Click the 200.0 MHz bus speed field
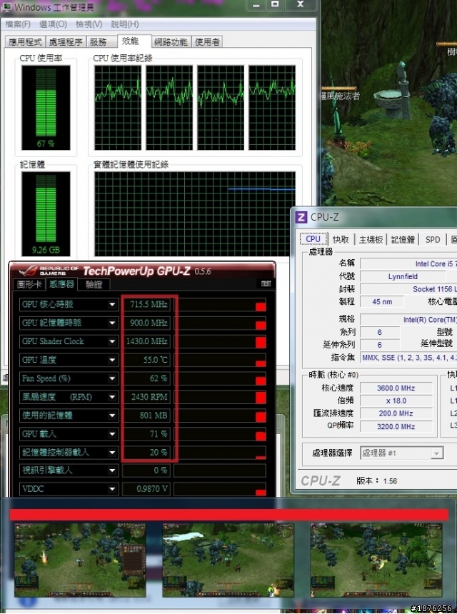The image size is (457, 614). 396,413
